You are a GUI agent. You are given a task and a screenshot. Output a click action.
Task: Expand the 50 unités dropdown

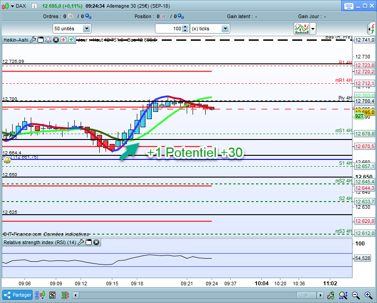point(86,29)
